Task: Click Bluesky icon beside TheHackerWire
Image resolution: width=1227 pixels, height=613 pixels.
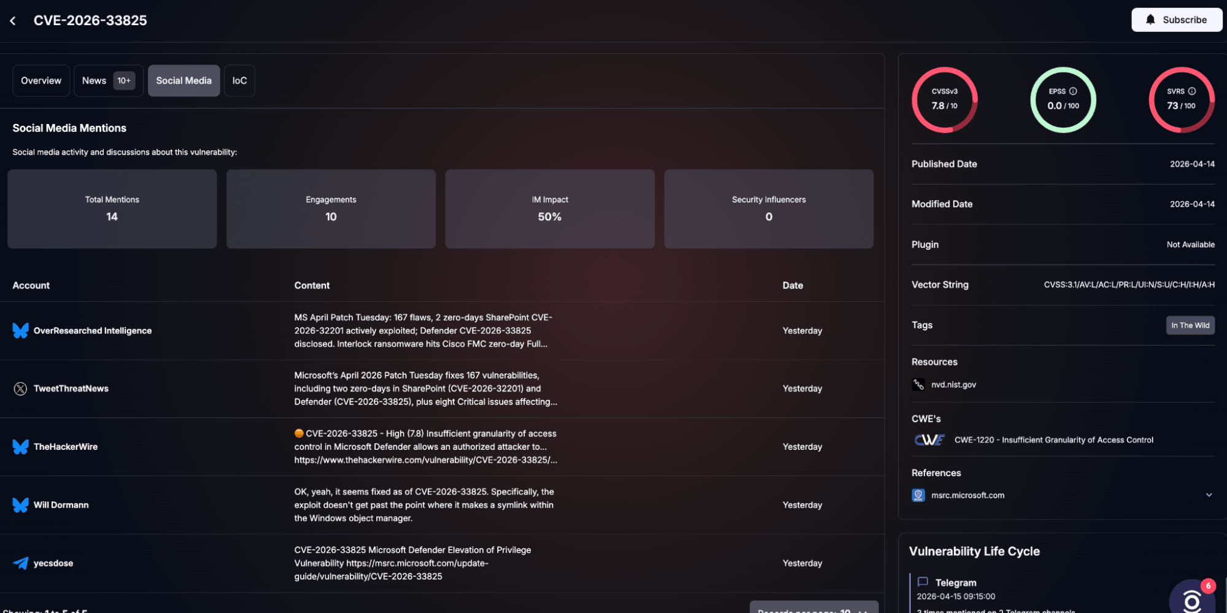Action: 20,447
